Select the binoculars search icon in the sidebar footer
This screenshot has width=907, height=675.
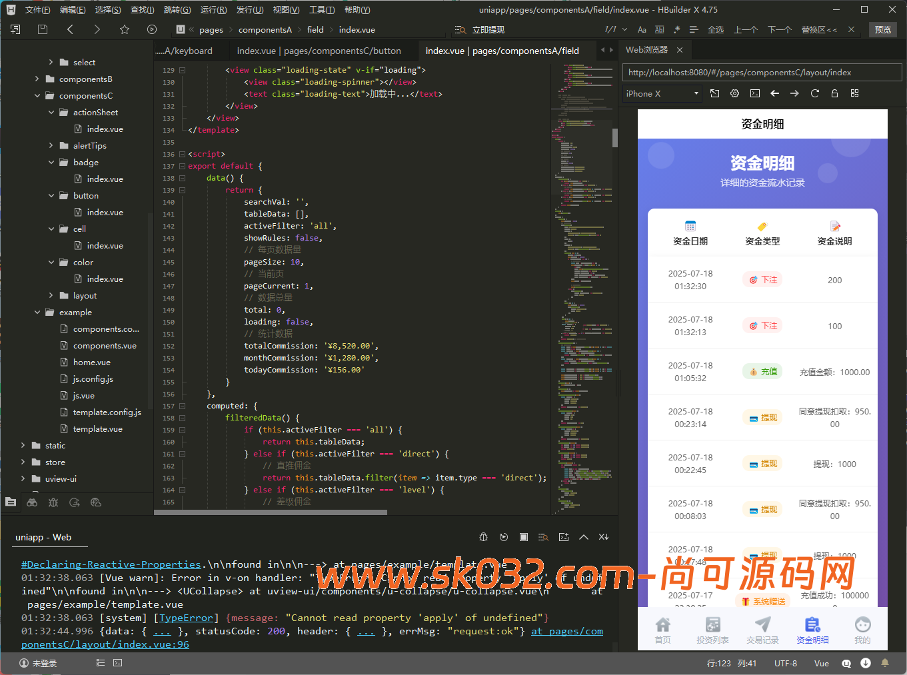coord(32,502)
